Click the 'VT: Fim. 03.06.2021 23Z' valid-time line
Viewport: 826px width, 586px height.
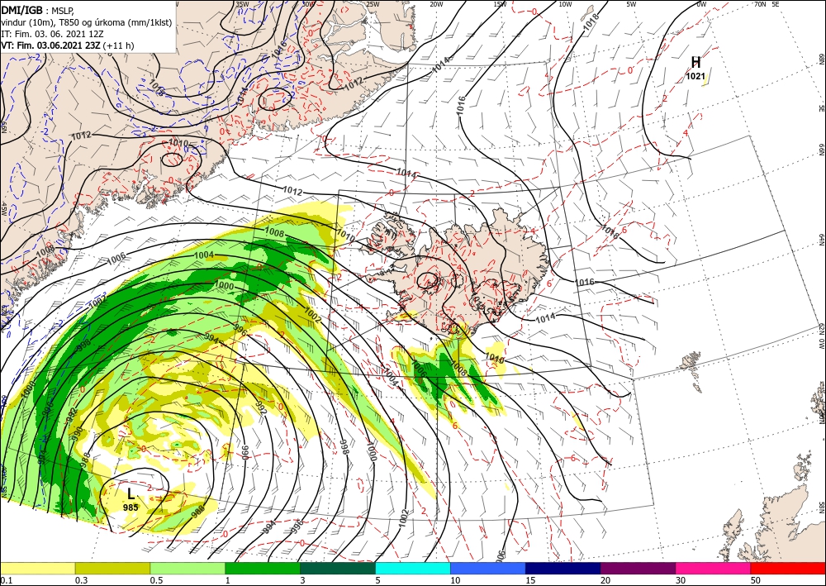pos(50,45)
